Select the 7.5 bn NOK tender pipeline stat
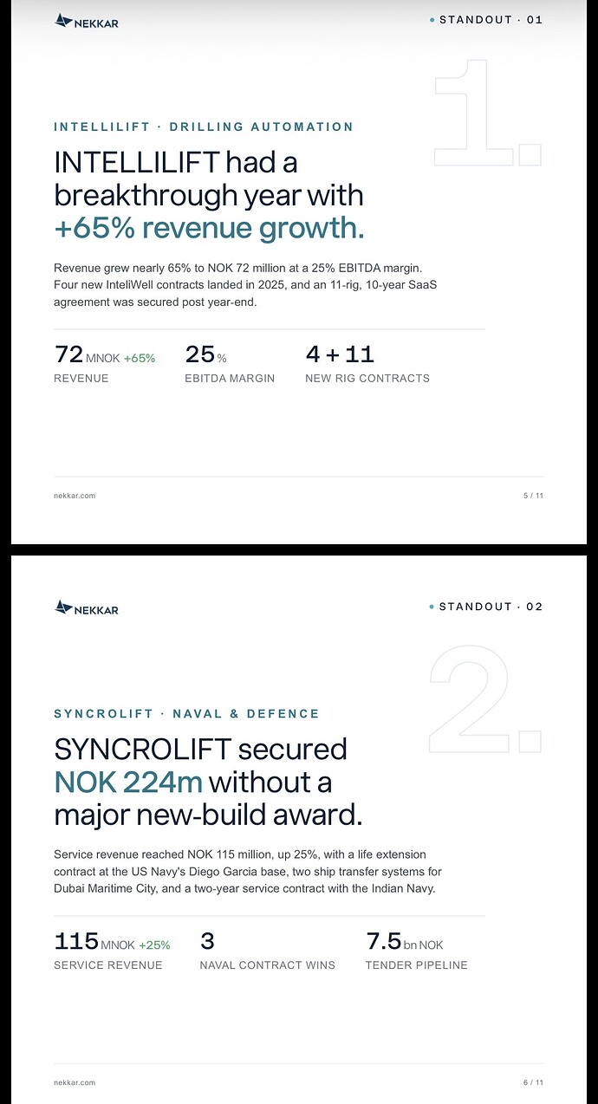This screenshot has height=1104, width=598. (404, 941)
